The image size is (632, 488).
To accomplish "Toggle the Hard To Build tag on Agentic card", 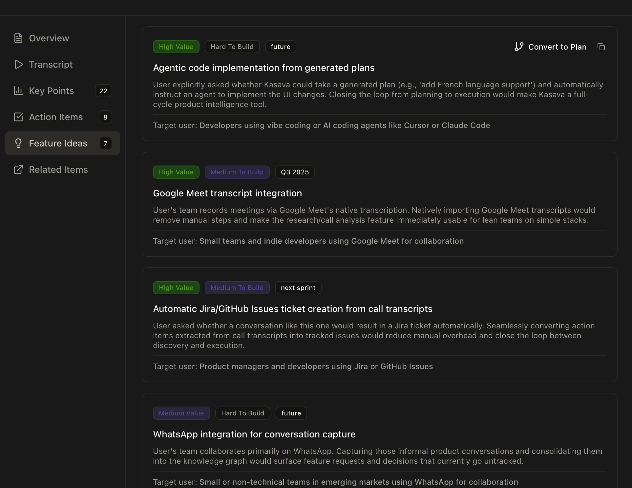I will [232, 46].
